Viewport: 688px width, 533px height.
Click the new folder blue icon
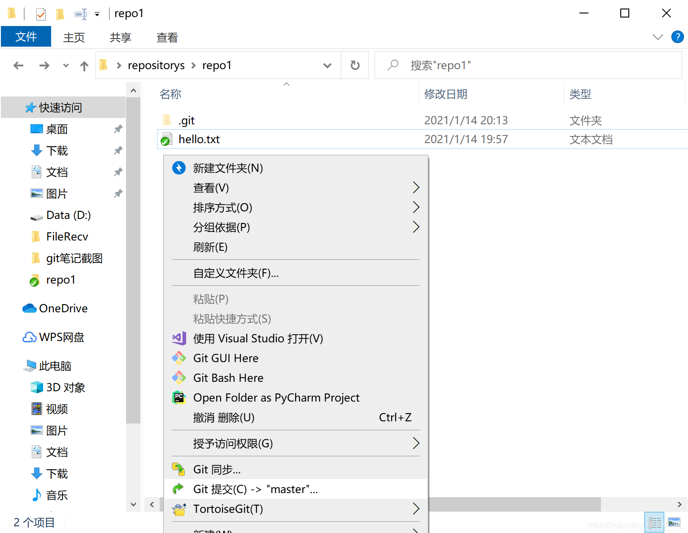pyautogui.click(x=179, y=168)
